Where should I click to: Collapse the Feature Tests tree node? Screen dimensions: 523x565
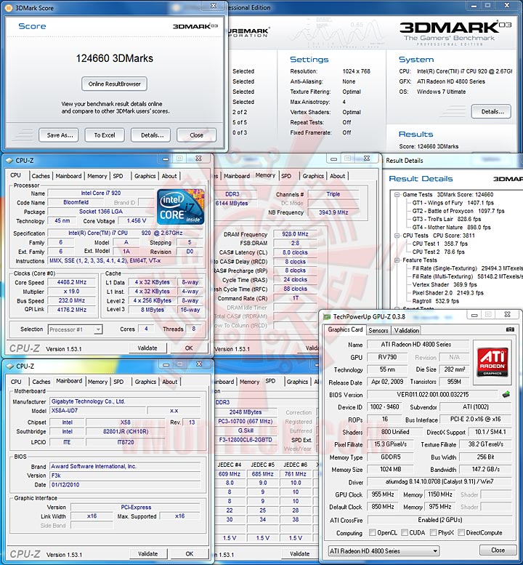(397, 260)
